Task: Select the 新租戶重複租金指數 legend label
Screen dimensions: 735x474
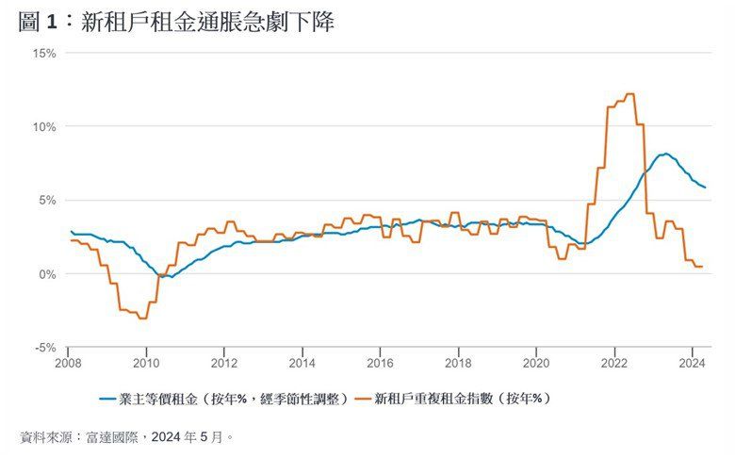Action: pos(461,399)
